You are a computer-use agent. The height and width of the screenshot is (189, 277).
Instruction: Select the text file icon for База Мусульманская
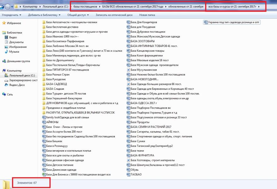pos(128,70)
